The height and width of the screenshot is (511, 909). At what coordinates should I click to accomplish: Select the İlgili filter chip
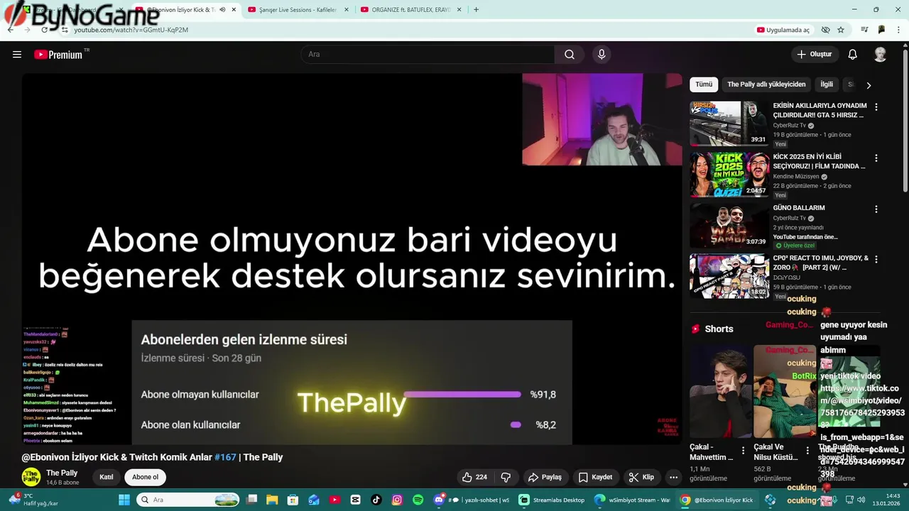click(x=827, y=84)
